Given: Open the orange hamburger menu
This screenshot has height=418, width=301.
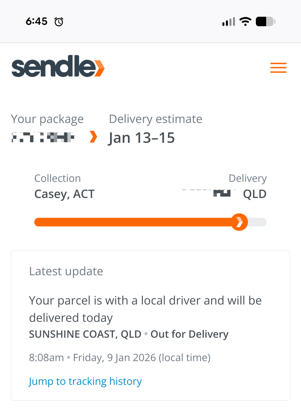Looking at the screenshot, I should (x=278, y=68).
